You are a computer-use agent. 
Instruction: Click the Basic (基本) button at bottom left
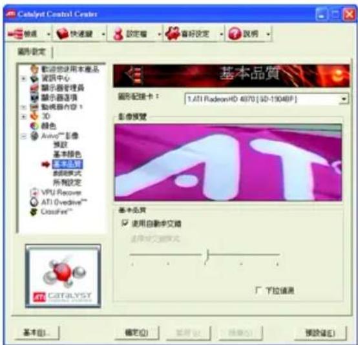tap(37, 333)
